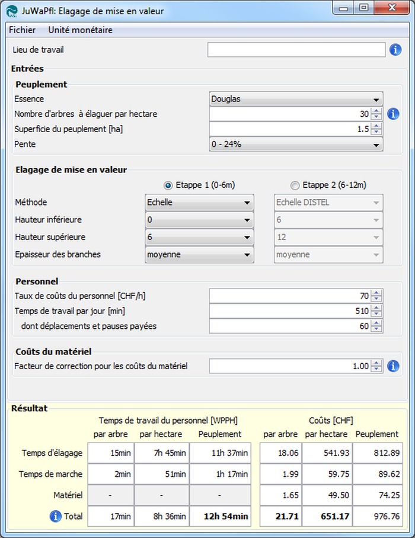The height and width of the screenshot is (538, 415).
Task: Click info icon next to Lieu de travail
Action: point(395,50)
